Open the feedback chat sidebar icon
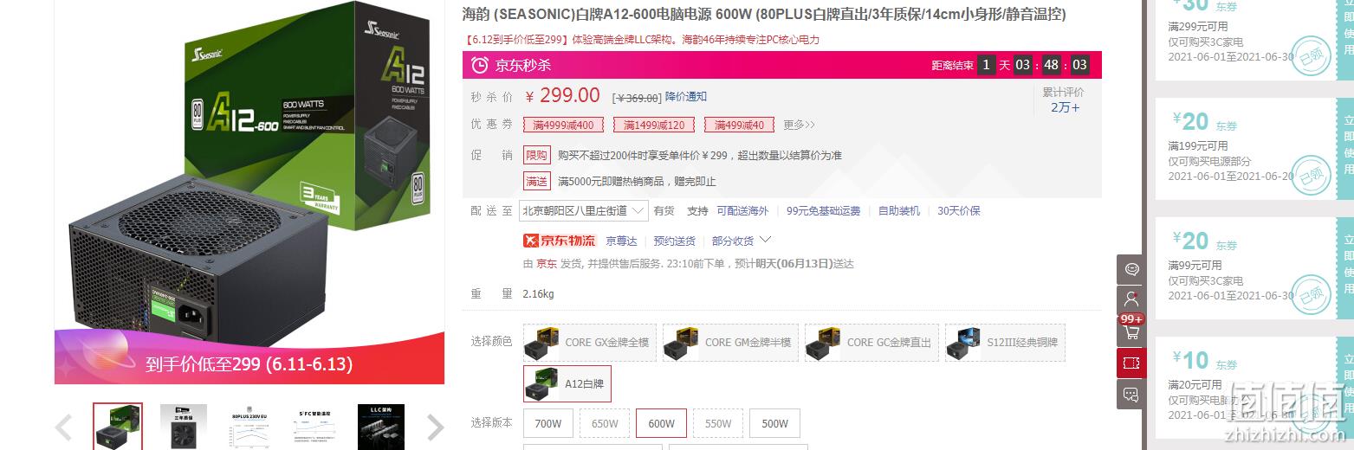 coord(1131,394)
